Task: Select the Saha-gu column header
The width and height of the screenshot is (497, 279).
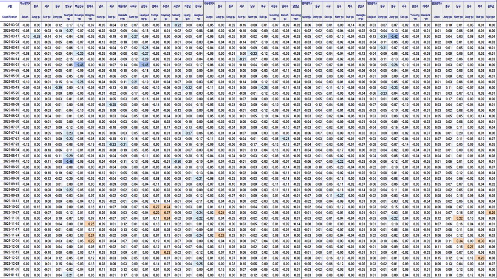Action: pyautogui.click(x=134, y=17)
